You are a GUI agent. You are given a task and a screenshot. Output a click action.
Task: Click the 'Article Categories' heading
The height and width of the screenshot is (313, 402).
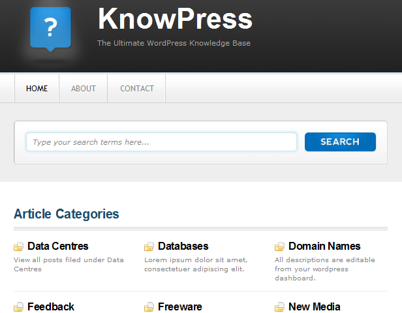tap(67, 214)
